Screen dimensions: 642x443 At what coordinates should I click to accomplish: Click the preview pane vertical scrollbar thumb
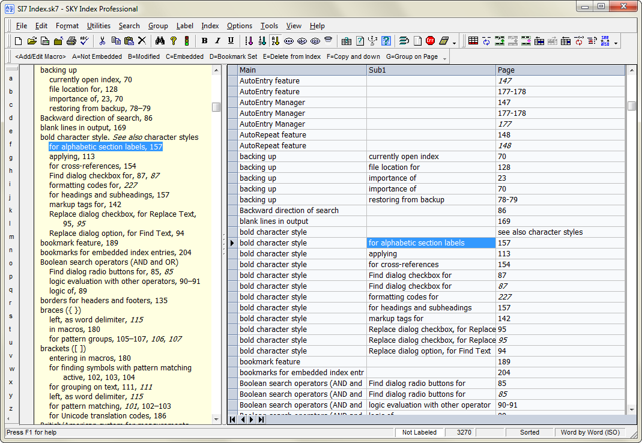[216, 107]
